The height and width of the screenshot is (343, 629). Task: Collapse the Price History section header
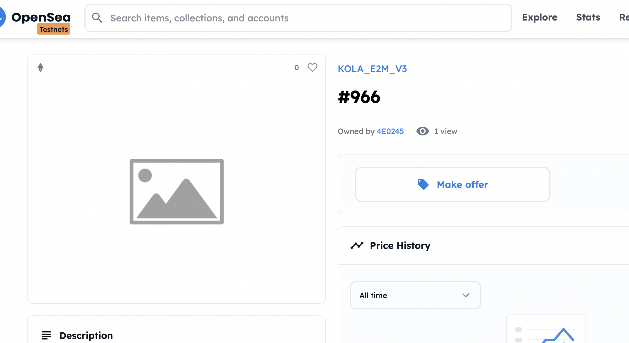point(484,245)
